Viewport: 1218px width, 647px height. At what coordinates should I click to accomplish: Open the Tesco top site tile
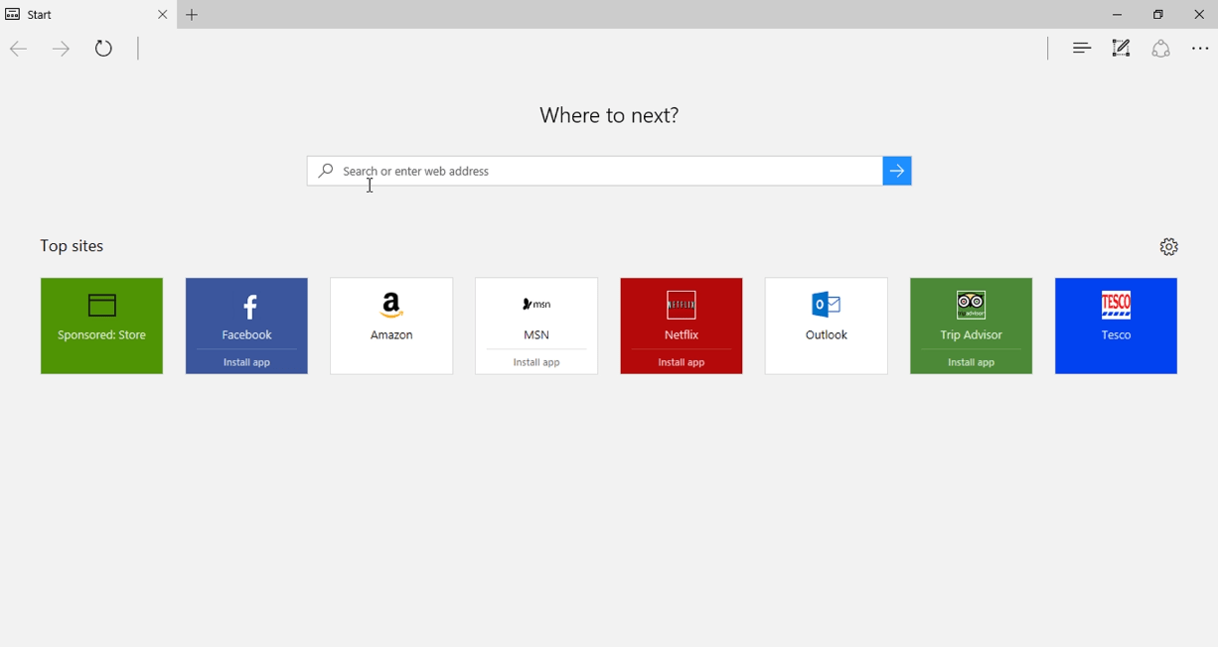click(x=1117, y=326)
